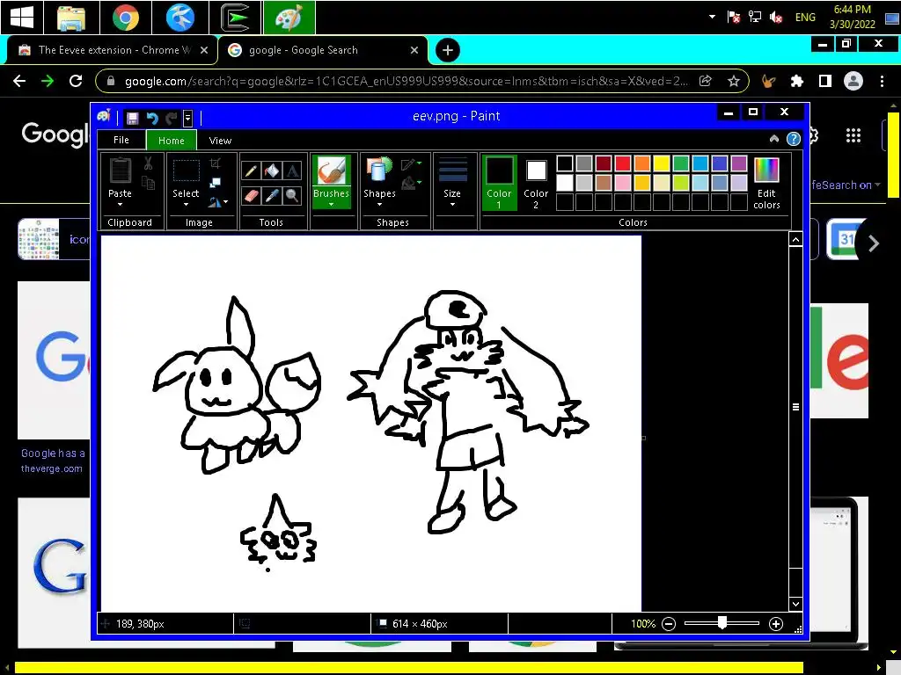Image resolution: width=901 pixels, height=675 pixels.
Task: Open a new Chrome tab
Action: [448, 50]
